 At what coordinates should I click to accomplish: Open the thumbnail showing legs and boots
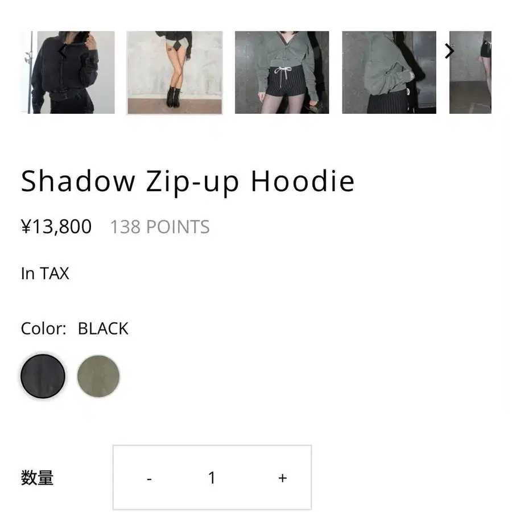[x=175, y=73]
